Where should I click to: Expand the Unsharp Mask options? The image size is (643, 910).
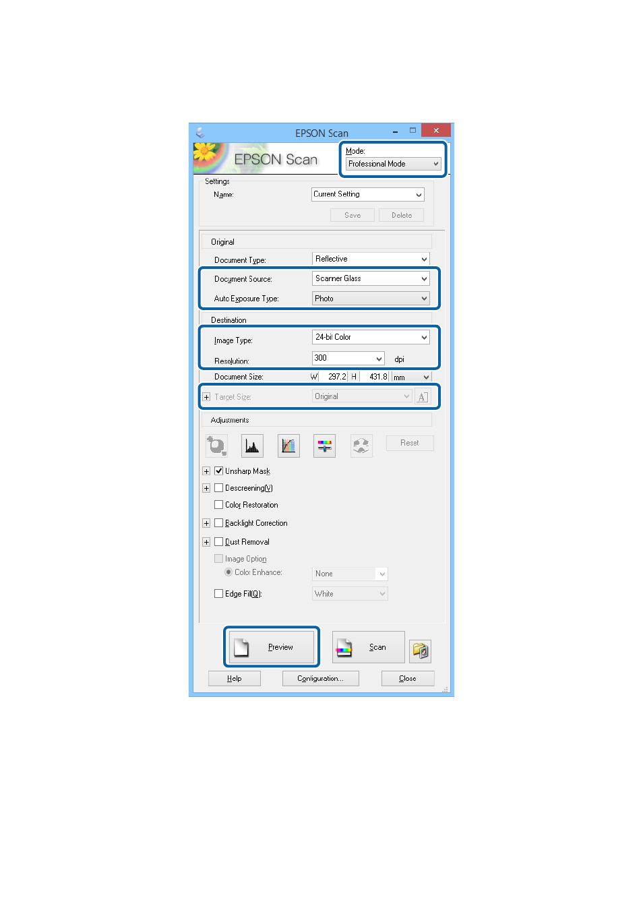pos(206,471)
